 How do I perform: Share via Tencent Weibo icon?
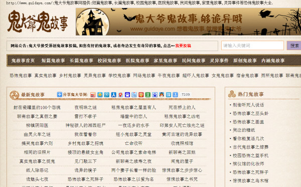[x=107, y=95]
